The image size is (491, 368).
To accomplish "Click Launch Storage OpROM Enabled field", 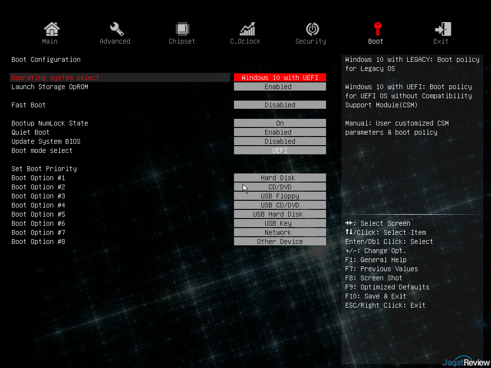I will pos(280,87).
